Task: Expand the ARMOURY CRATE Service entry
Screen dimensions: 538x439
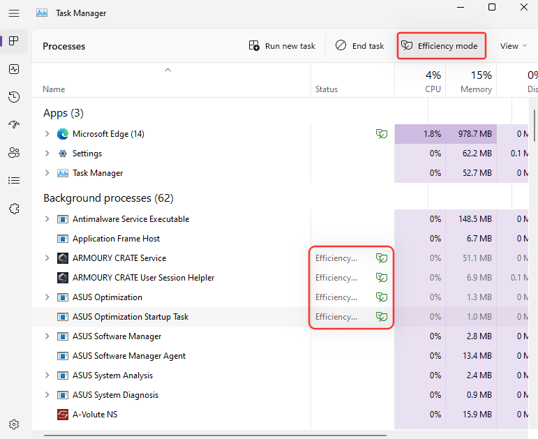Action: (47, 258)
